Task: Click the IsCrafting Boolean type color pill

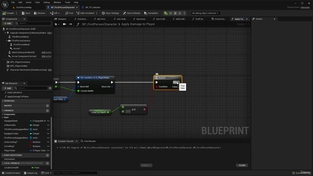Action: (31, 146)
